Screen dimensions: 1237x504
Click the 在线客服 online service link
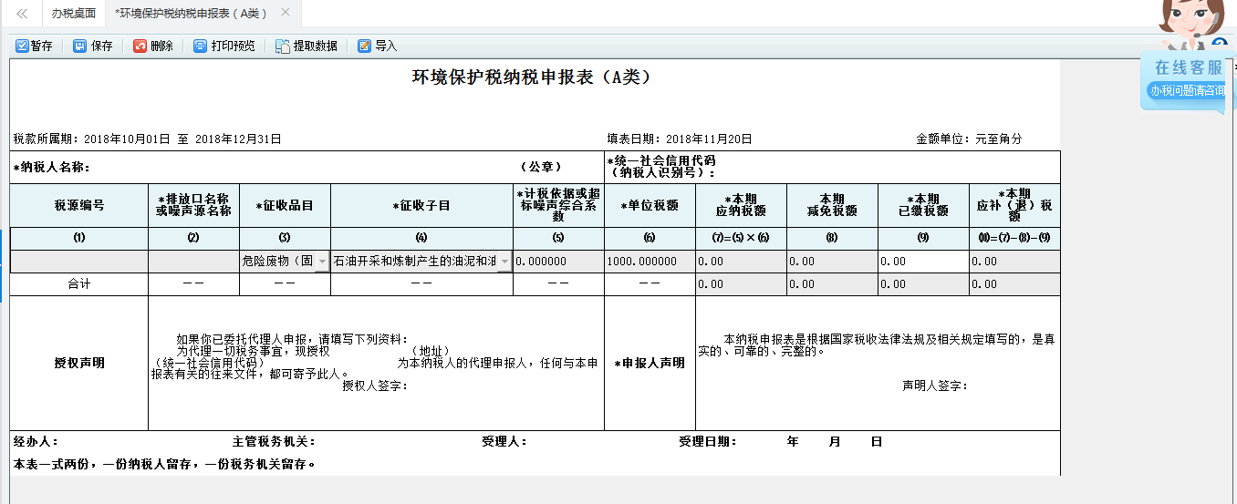[x=1188, y=68]
